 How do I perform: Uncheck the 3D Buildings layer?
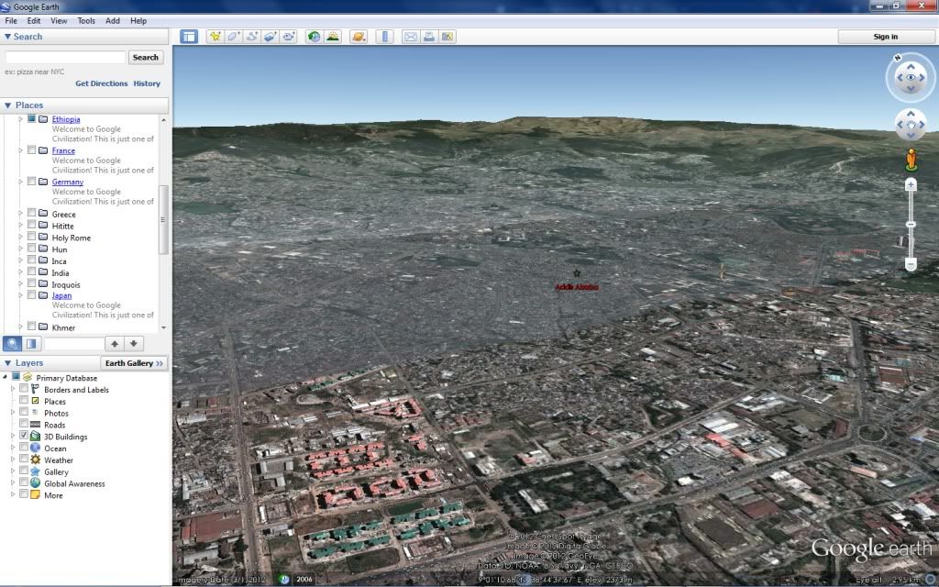coord(24,436)
